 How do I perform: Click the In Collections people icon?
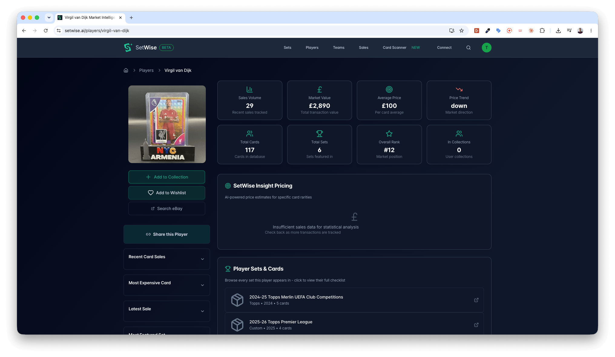pyautogui.click(x=459, y=134)
